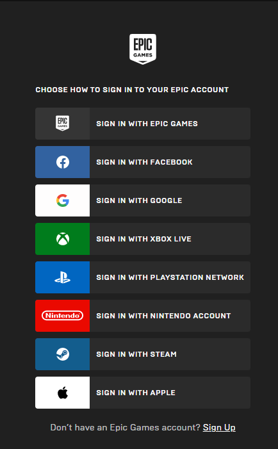Pick Sign In With PlayStation Network text
This screenshot has width=278, height=449.
tap(170, 277)
